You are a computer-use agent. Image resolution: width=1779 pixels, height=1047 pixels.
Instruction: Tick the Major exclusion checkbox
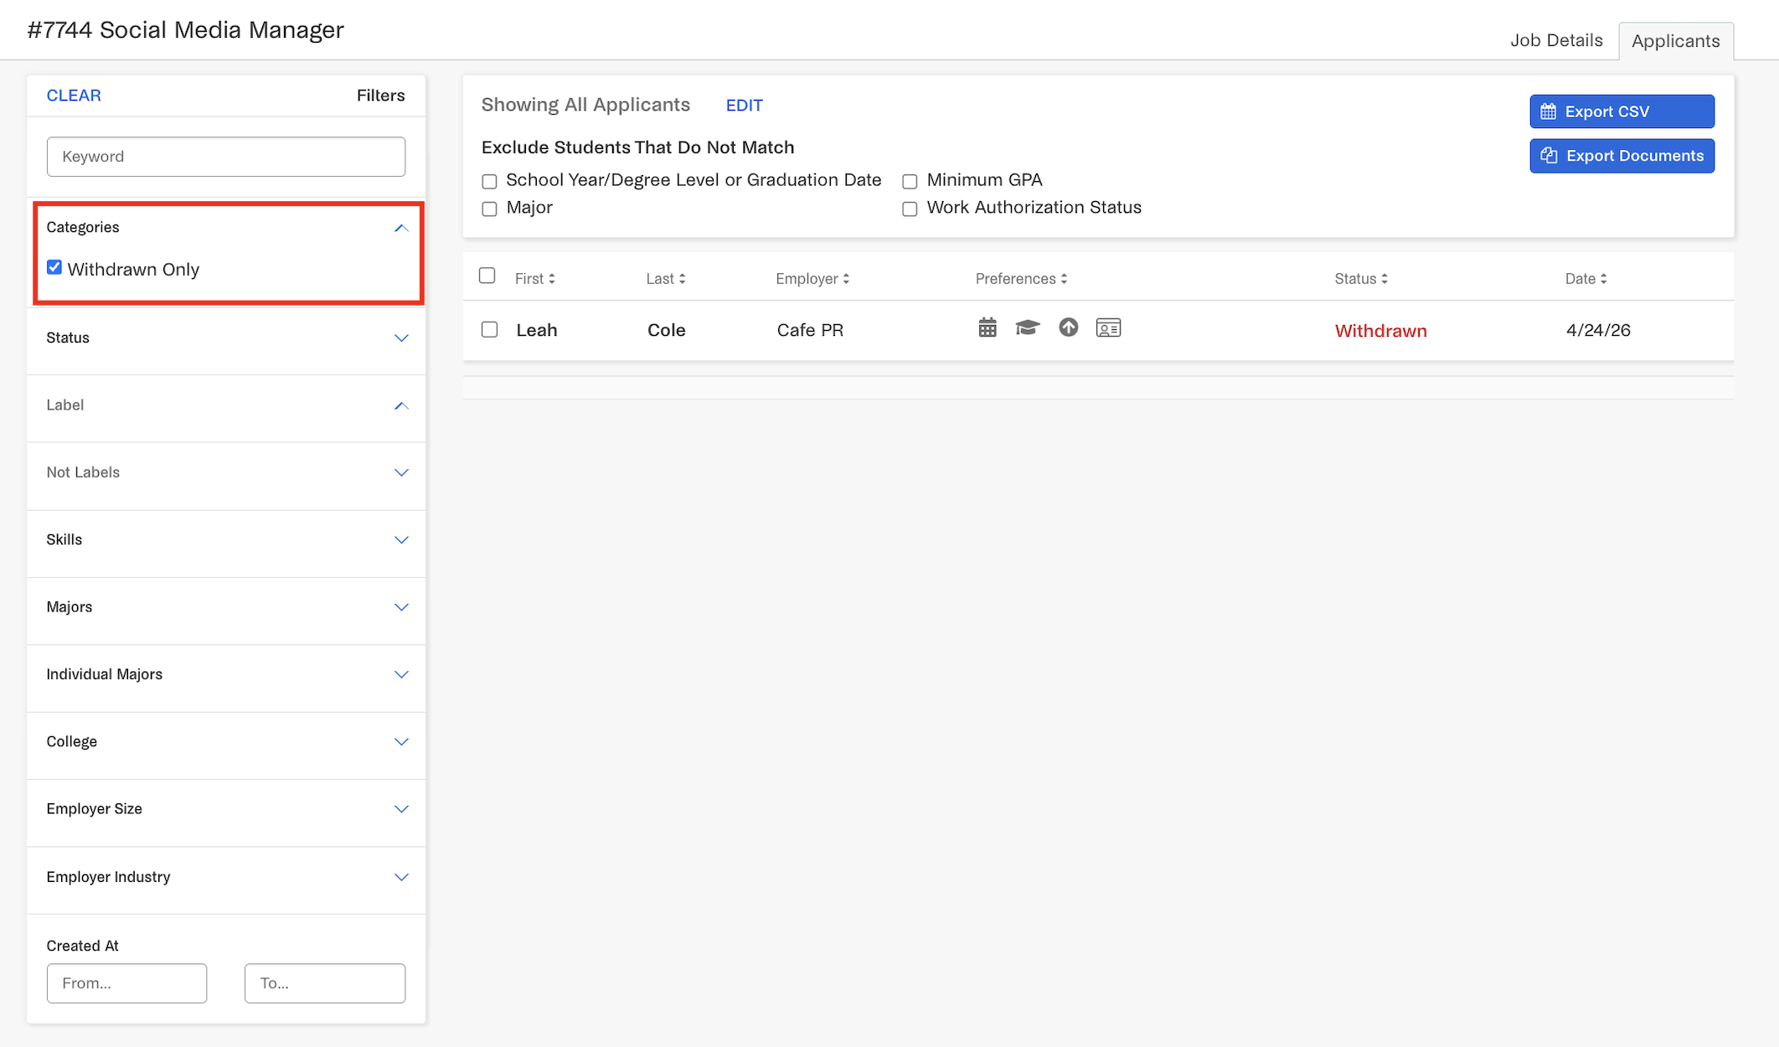point(489,209)
